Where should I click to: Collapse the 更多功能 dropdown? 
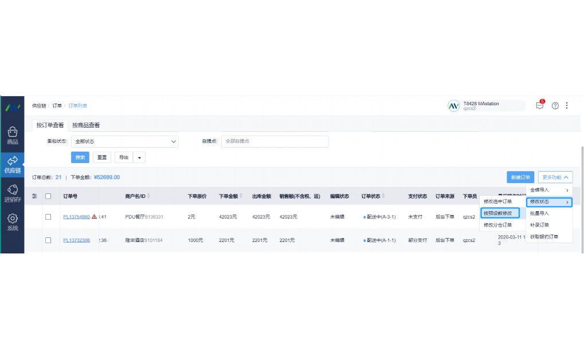(555, 177)
